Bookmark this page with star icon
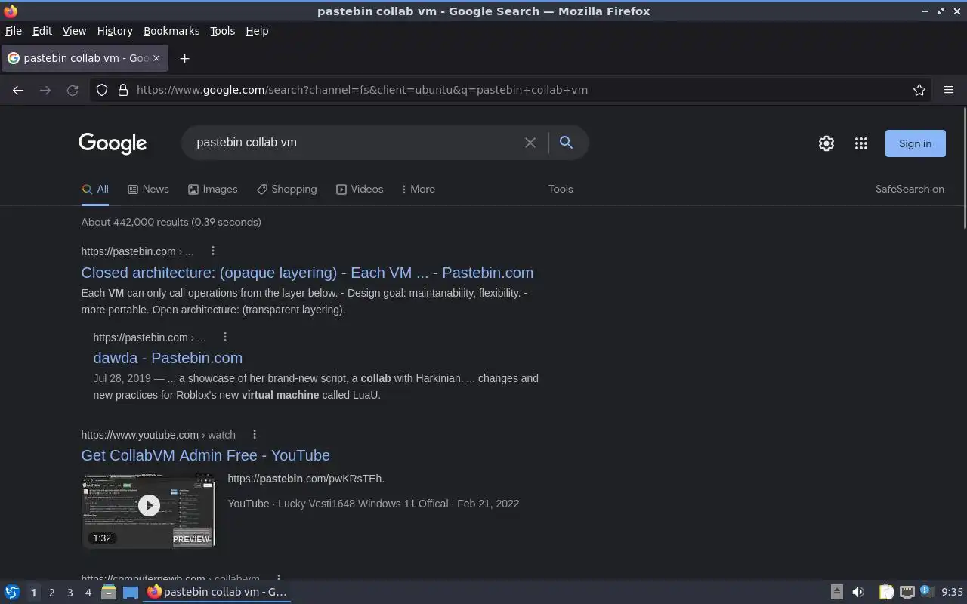Screen dimensions: 967x604 (919, 90)
